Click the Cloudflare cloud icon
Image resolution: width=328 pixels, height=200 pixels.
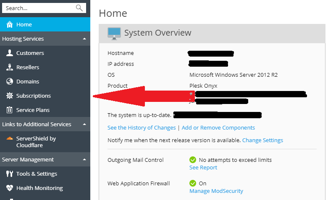tap(10, 138)
